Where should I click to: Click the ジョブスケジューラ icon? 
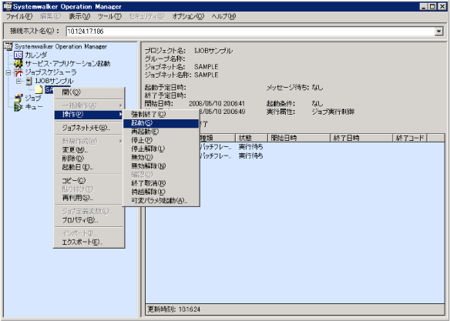click(18, 72)
